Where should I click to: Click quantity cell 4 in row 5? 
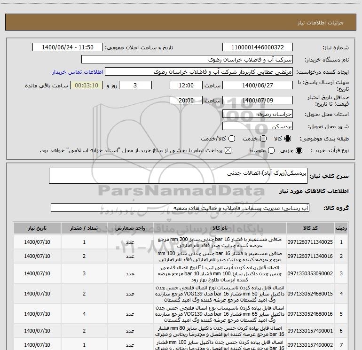coord(84,314)
